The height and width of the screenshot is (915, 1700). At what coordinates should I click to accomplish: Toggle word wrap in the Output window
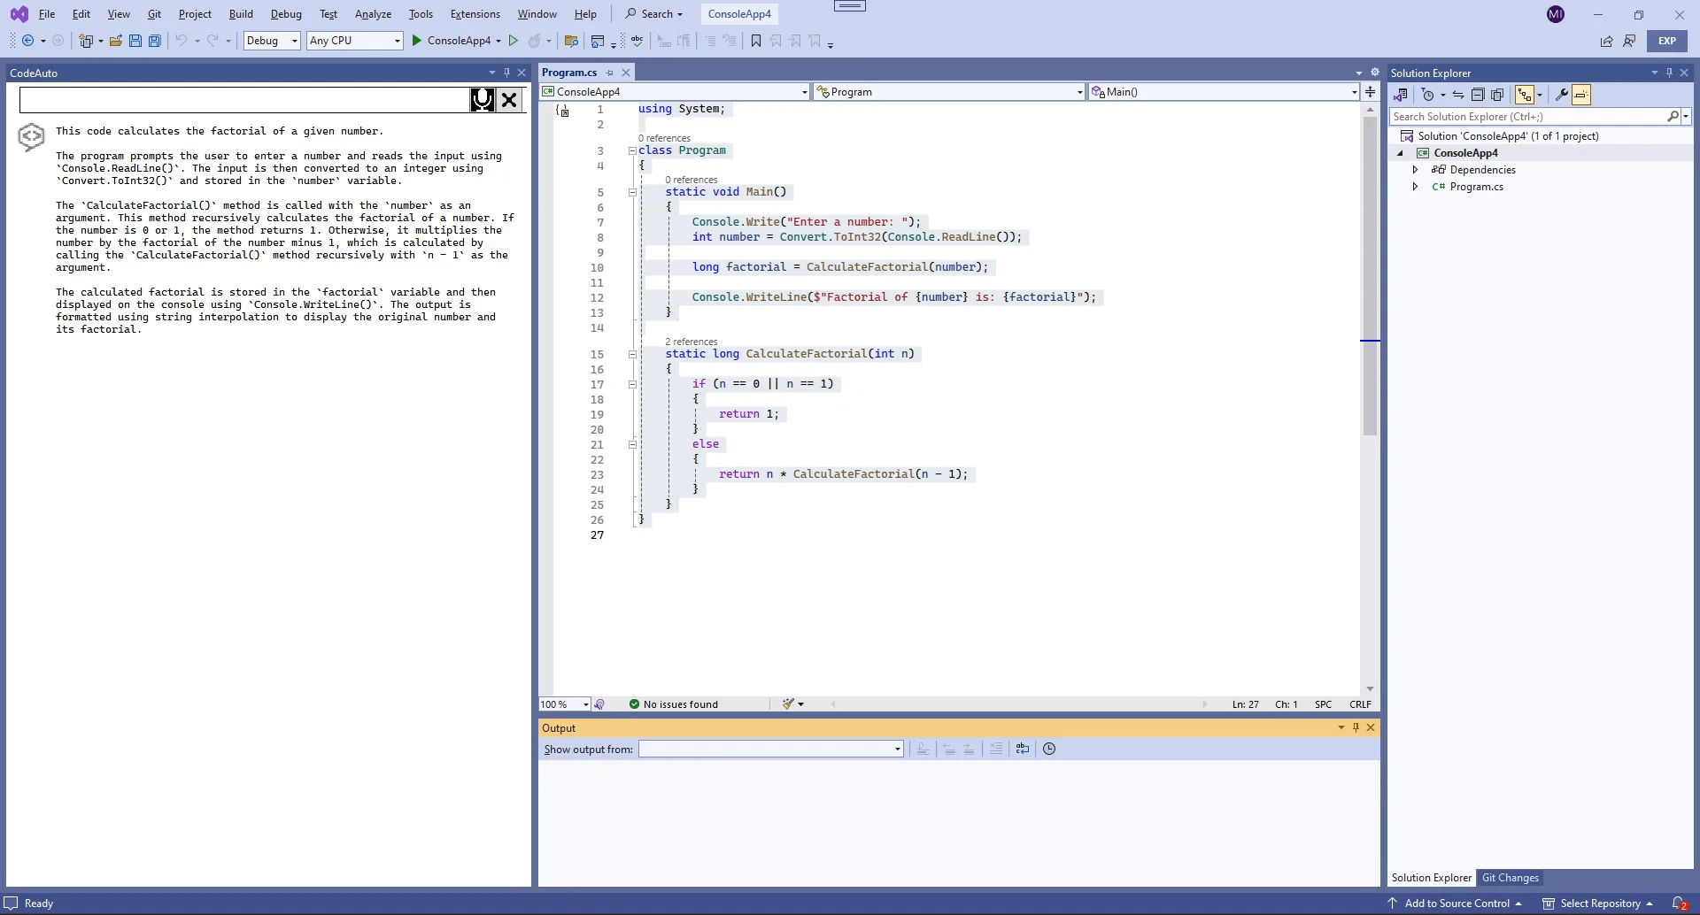pos(1023,749)
